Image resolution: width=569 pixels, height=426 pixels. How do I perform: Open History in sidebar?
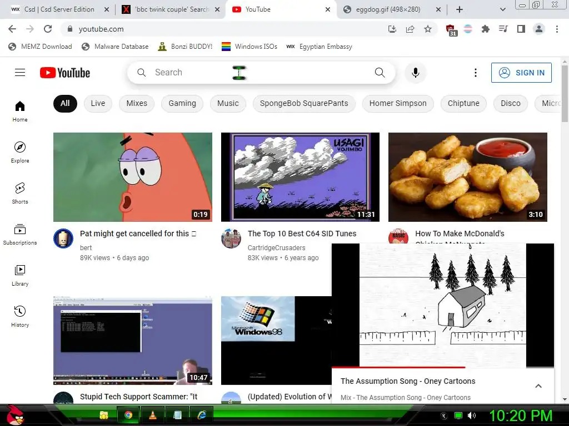point(20,317)
